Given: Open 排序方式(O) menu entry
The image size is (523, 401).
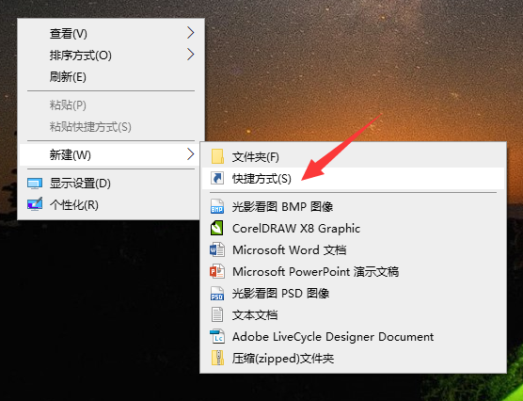Looking at the screenshot, I should pos(111,55).
